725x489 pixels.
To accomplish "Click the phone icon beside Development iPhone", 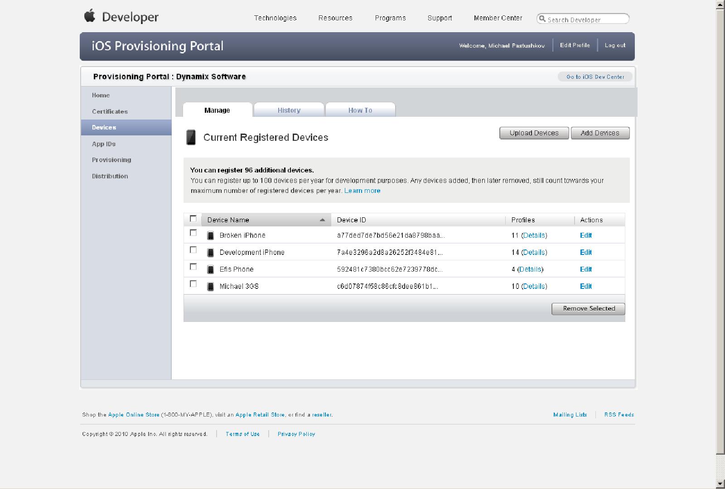I will click(x=210, y=253).
